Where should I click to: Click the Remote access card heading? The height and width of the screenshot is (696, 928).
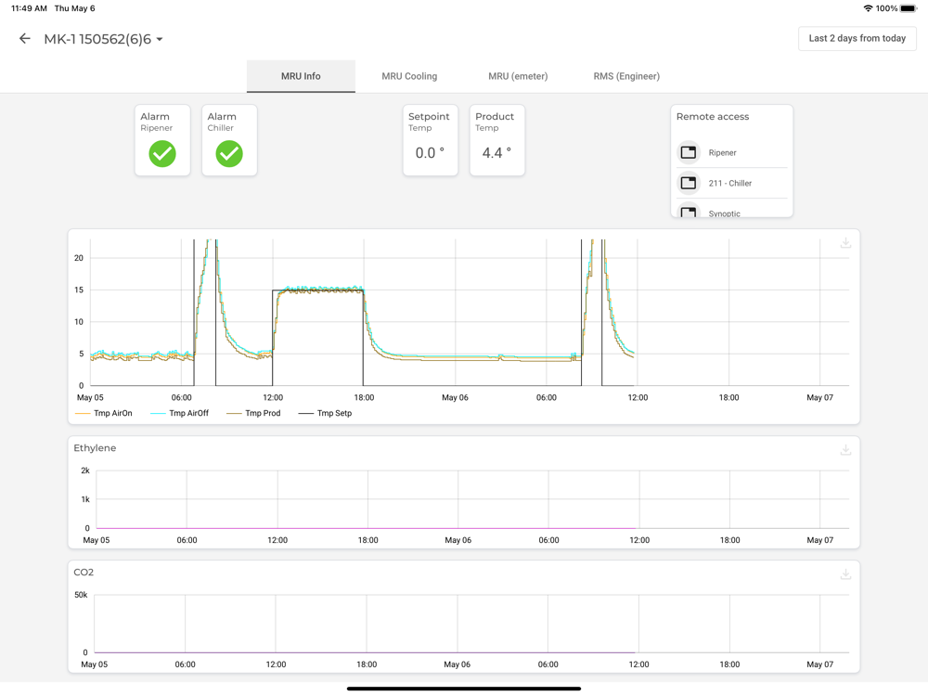point(713,117)
